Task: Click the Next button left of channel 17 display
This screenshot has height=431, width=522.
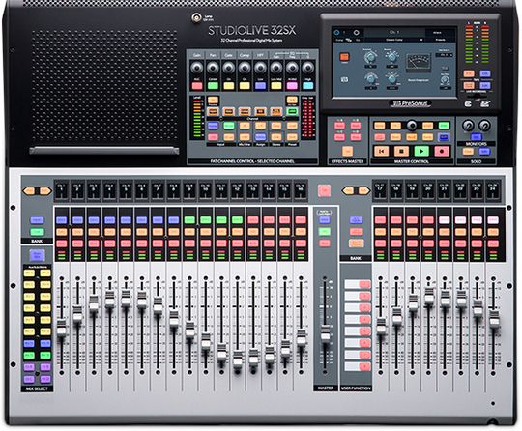Action: point(363,191)
